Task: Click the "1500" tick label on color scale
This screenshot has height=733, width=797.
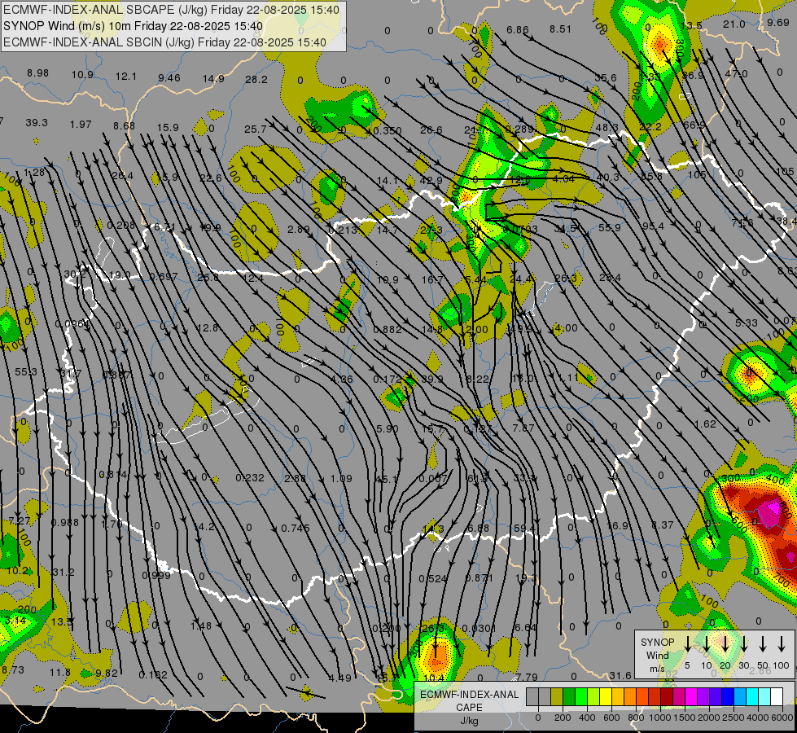Action: pyautogui.click(x=685, y=718)
